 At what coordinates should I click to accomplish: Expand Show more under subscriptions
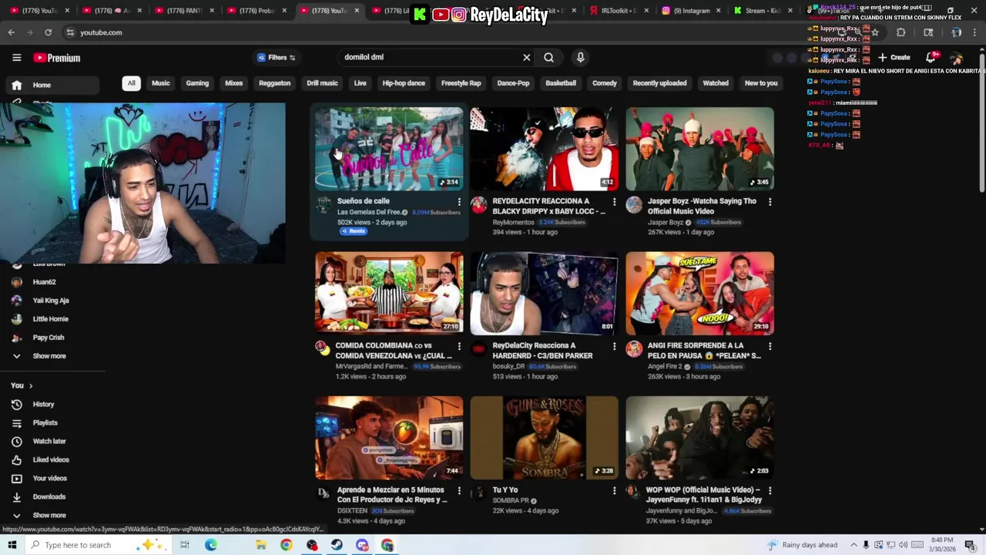[49, 356]
